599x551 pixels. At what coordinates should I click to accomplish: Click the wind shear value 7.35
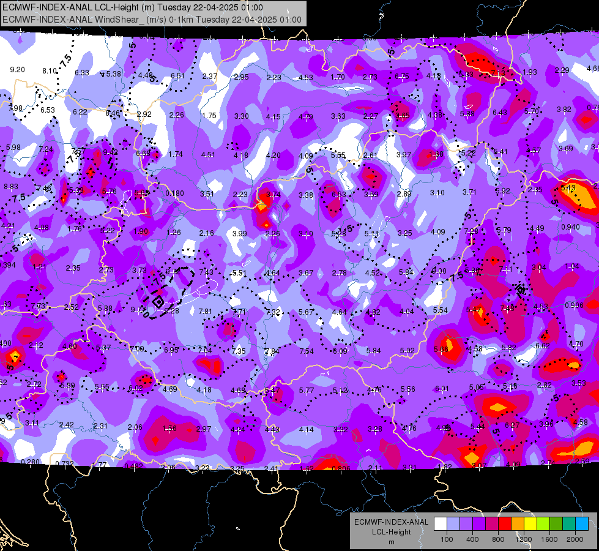pyautogui.click(x=239, y=351)
